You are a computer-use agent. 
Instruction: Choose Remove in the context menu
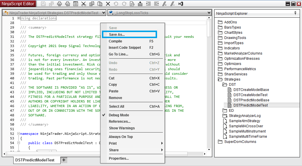tap(115, 98)
